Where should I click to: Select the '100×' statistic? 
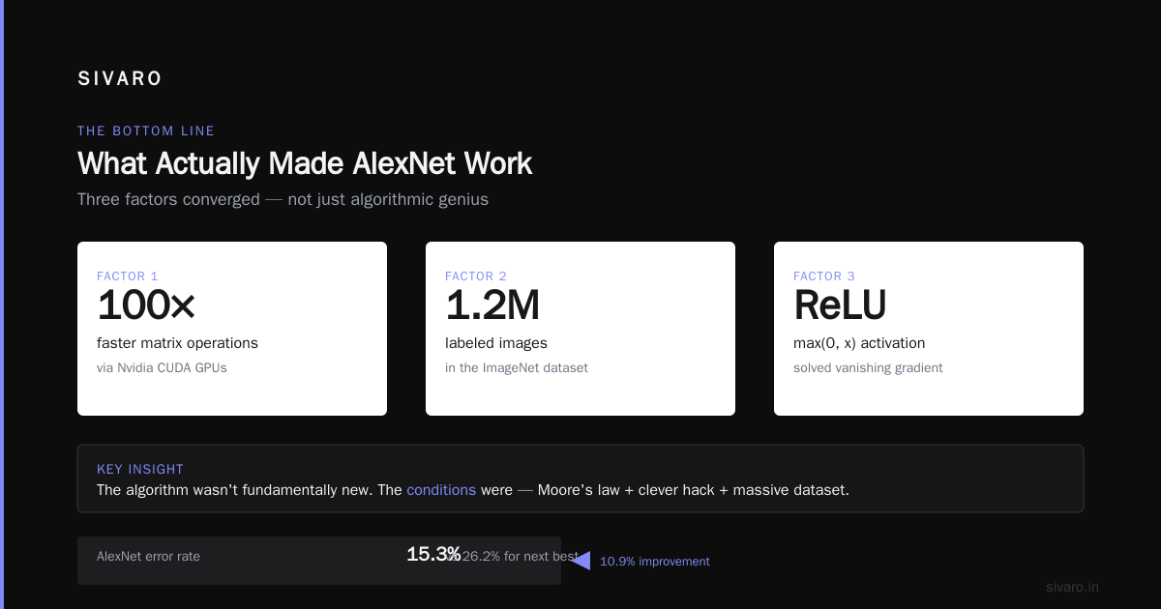[146, 305]
